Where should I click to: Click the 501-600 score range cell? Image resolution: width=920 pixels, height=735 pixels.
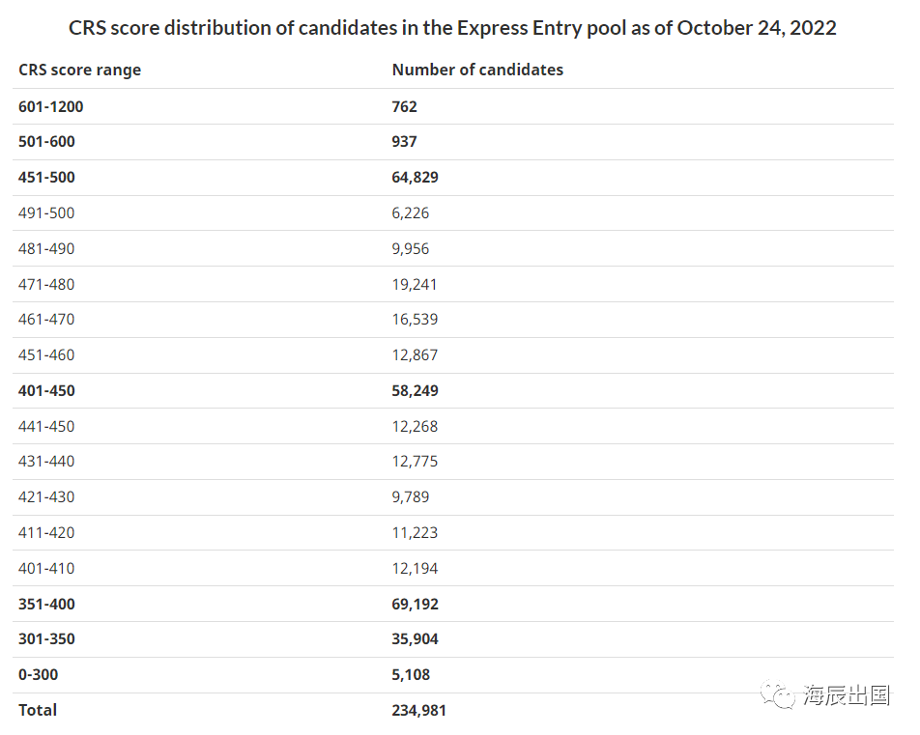click(x=46, y=142)
